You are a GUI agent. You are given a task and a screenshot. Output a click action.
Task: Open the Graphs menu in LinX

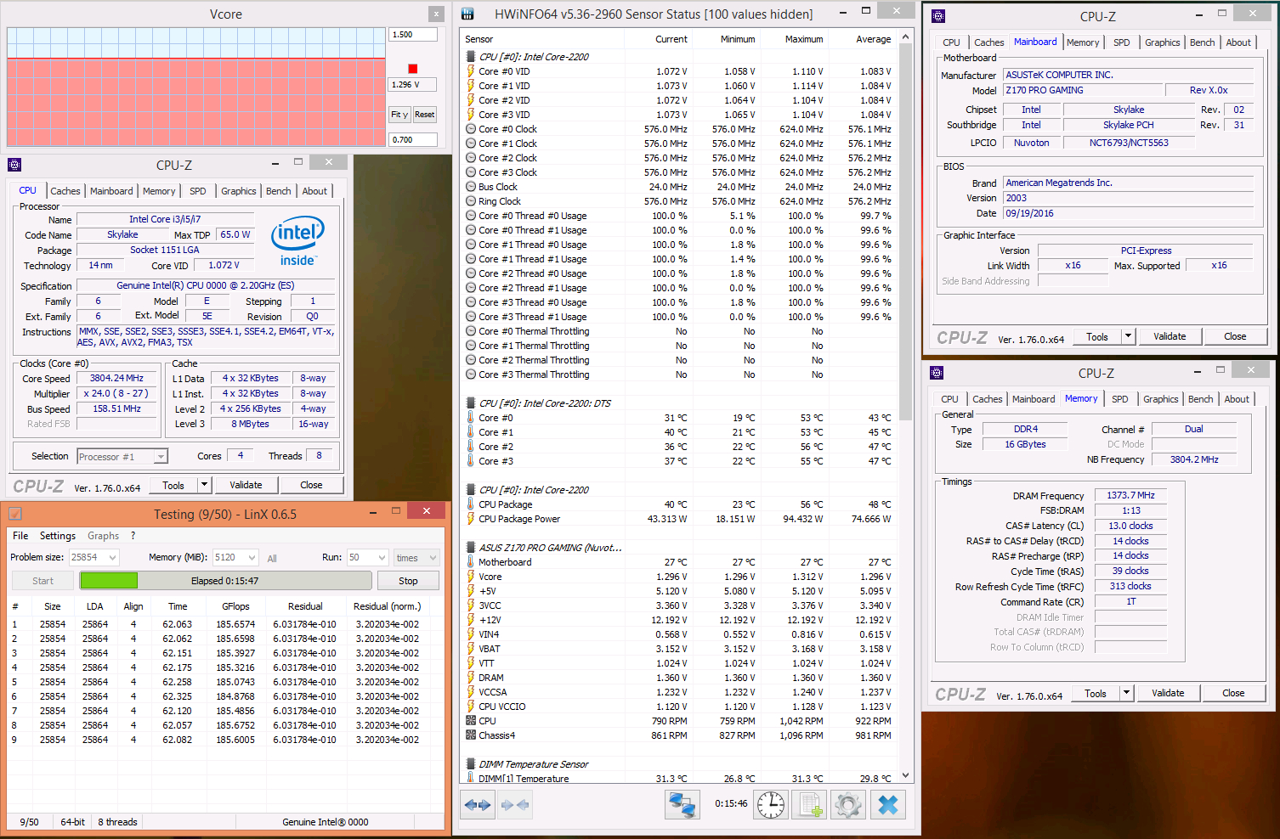tap(103, 536)
